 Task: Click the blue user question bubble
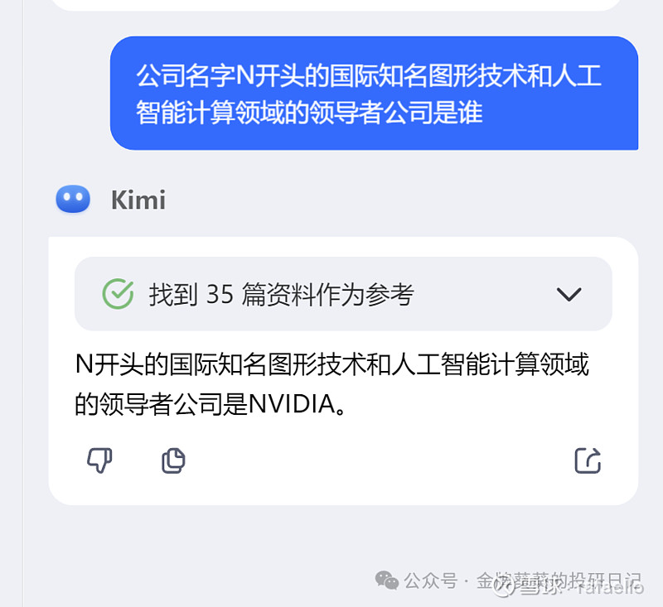coord(375,93)
